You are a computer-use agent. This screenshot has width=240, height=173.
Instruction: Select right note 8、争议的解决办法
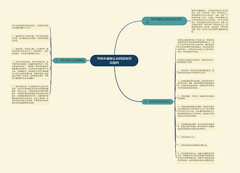point(196,158)
